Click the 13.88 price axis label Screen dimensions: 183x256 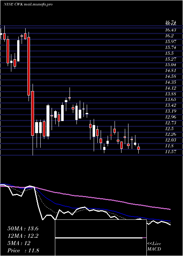(171, 94)
